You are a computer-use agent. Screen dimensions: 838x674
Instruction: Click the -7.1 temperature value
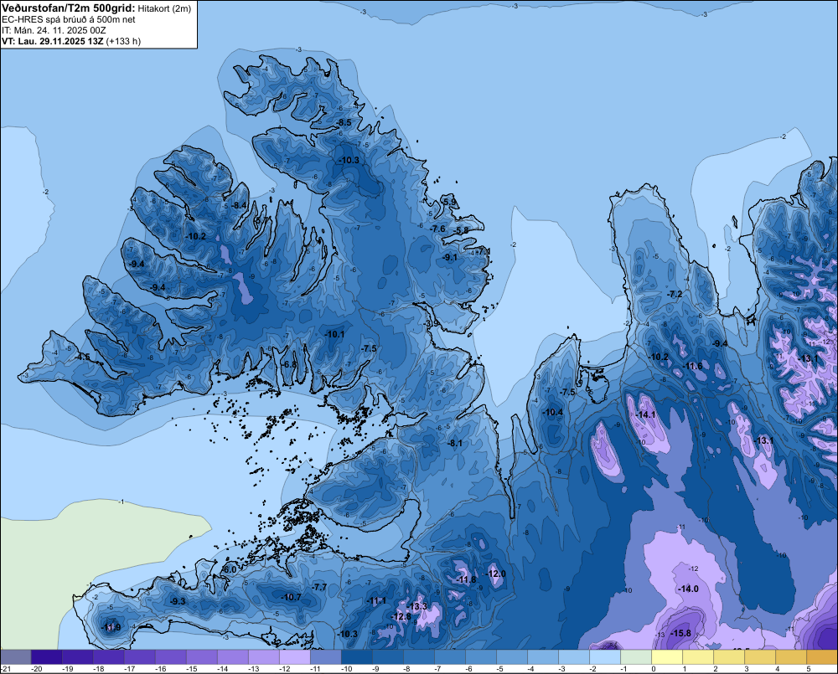[x=484, y=251]
